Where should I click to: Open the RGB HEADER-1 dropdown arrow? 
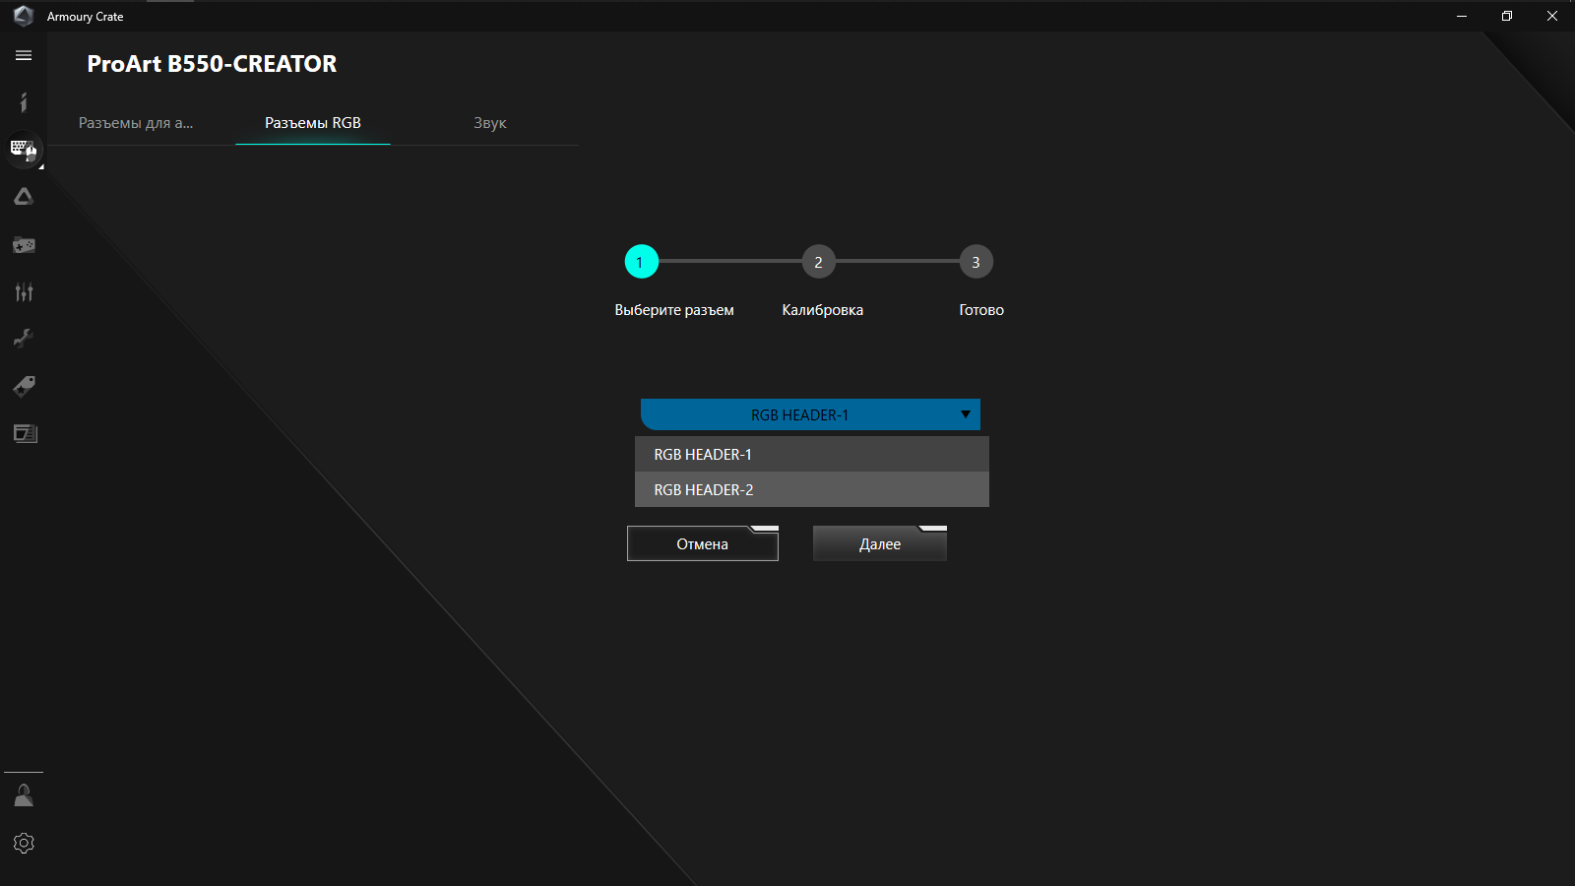(964, 414)
